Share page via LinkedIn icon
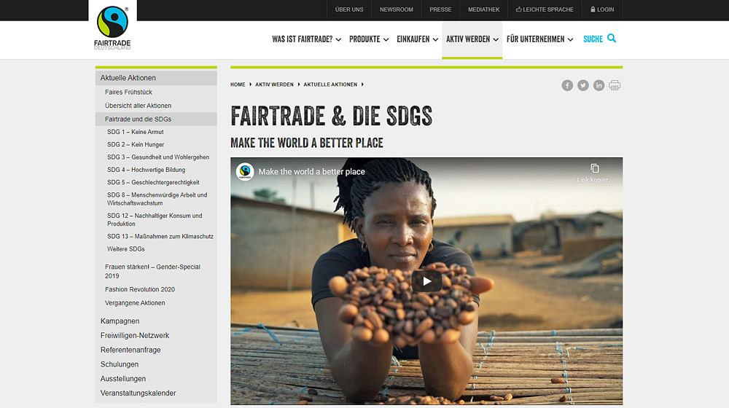This screenshot has height=408, width=729. point(599,85)
